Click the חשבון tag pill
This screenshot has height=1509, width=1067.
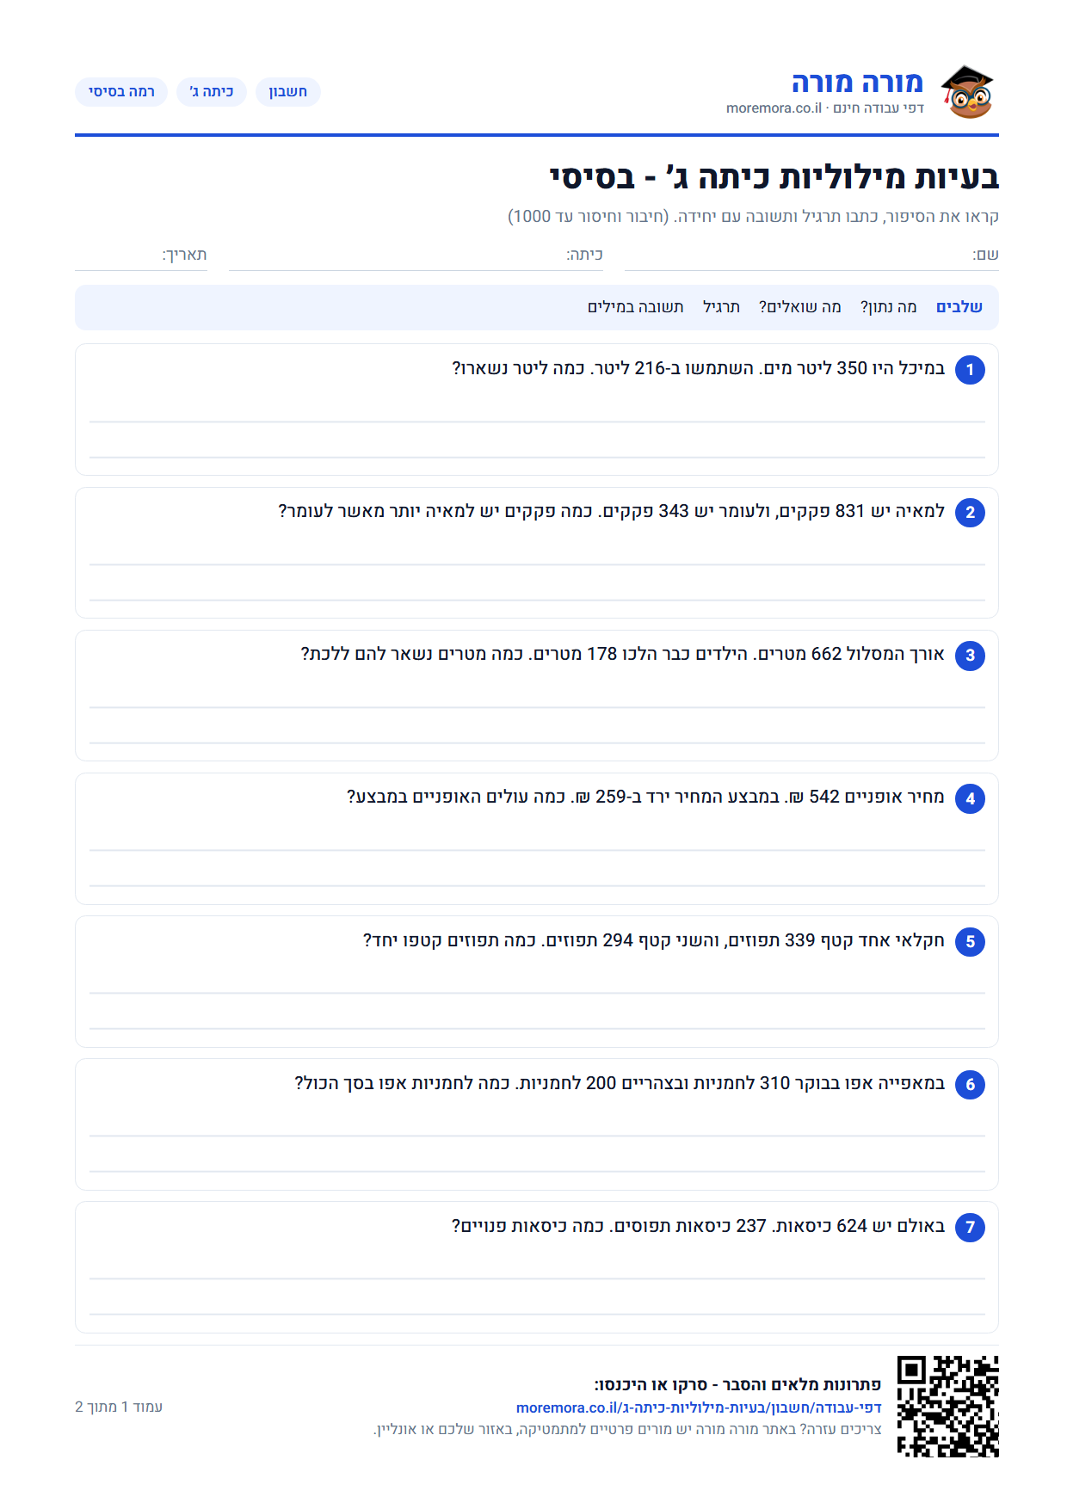(x=287, y=92)
